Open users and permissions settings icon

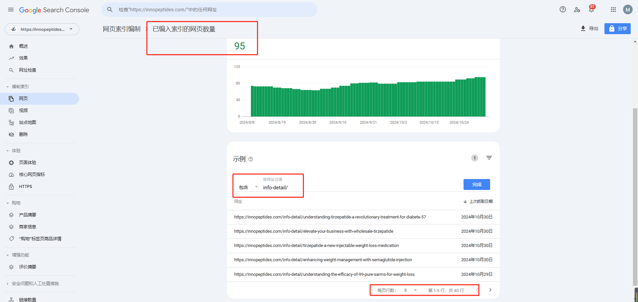[577, 10]
